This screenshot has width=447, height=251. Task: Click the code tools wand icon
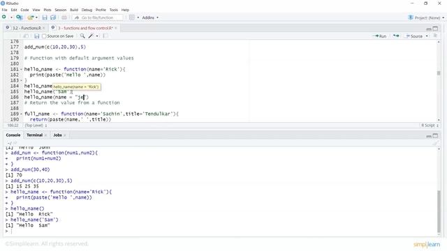pos(91,36)
